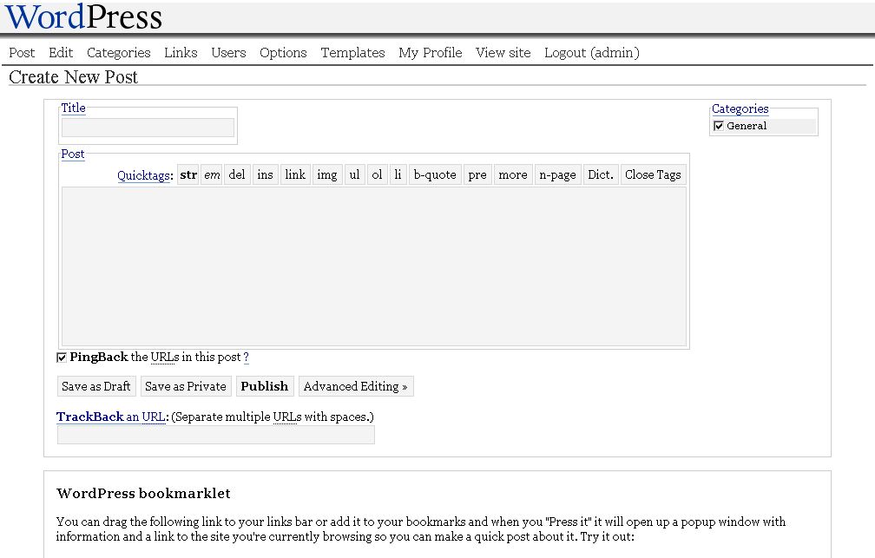This screenshot has height=558, width=875.
Task: Save the post as Draft
Action: (96, 386)
